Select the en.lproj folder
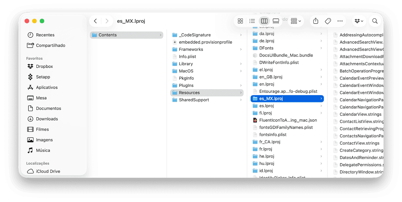 click(287, 84)
